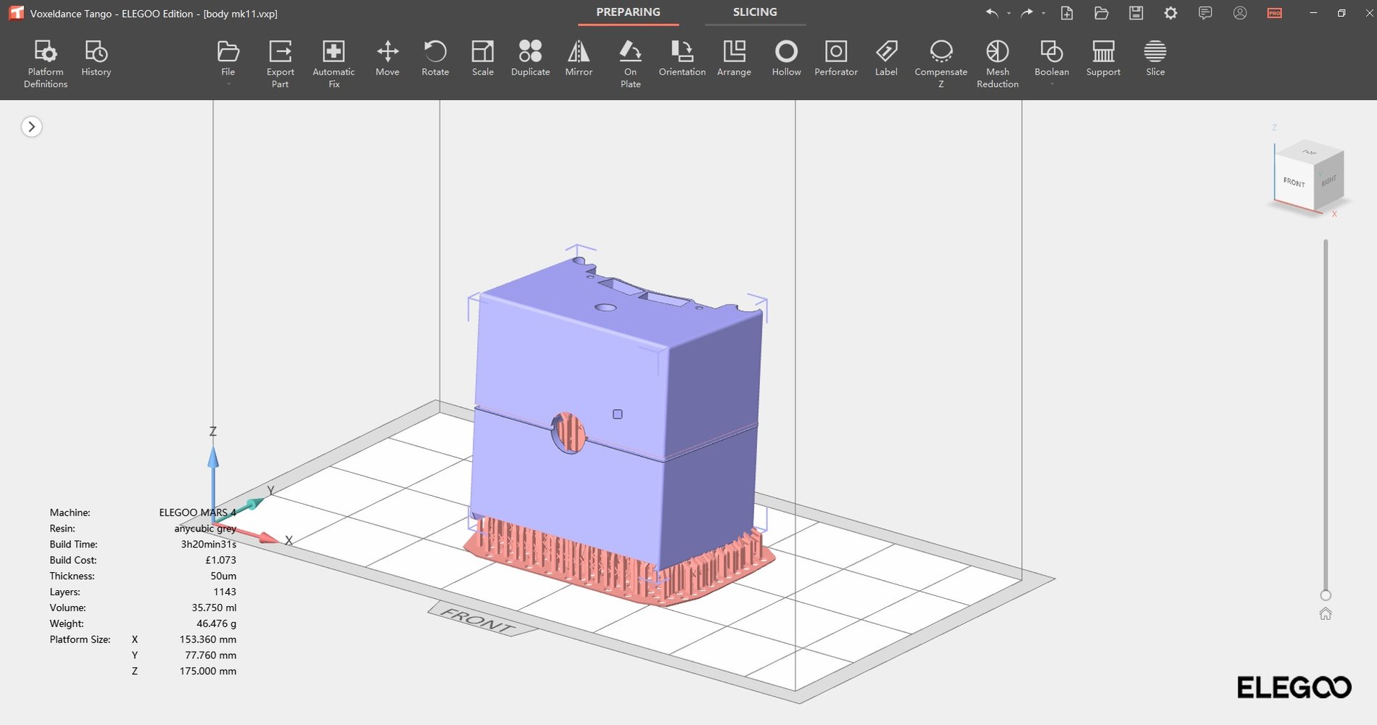
Task: Click the weight 46.476 g value
Action: pyautogui.click(x=216, y=623)
